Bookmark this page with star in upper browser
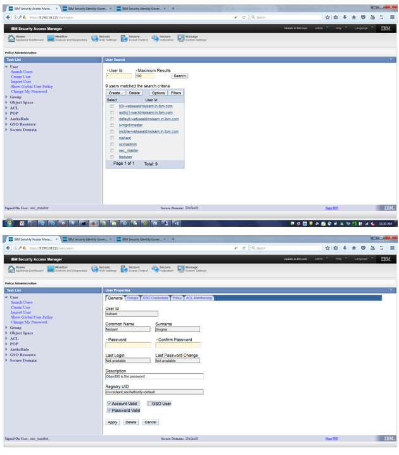The width and height of the screenshot is (399, 455). click(x=327, y=17)
